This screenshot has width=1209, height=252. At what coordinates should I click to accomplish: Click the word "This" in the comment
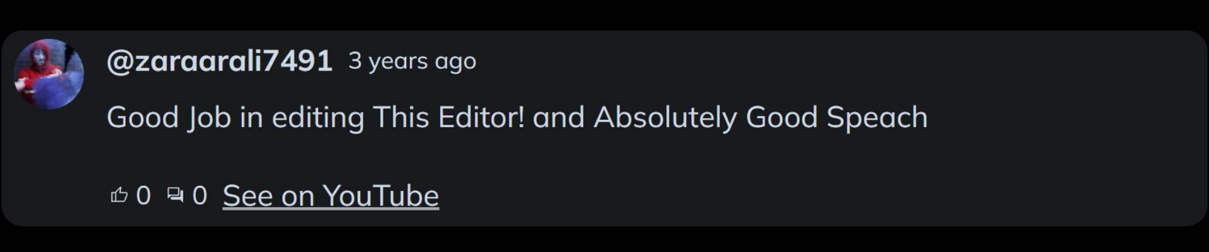(x=401, y=117)
